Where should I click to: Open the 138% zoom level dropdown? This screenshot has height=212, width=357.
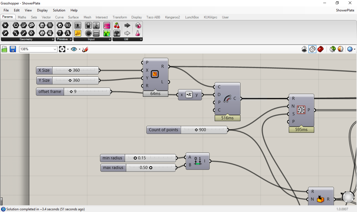coord(38,49)
